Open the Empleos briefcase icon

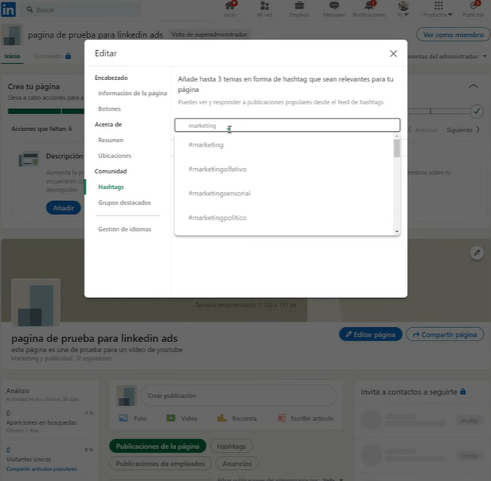tap(299, 9)
